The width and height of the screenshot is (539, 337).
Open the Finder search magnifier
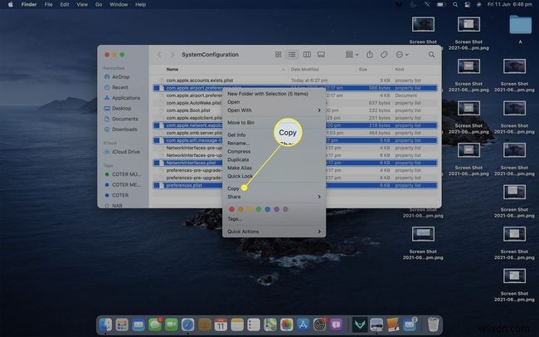click(431, 55)
